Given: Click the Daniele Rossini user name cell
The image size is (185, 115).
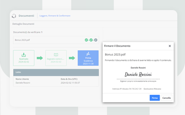Looking at the screenshot, I should pos(23,83).
